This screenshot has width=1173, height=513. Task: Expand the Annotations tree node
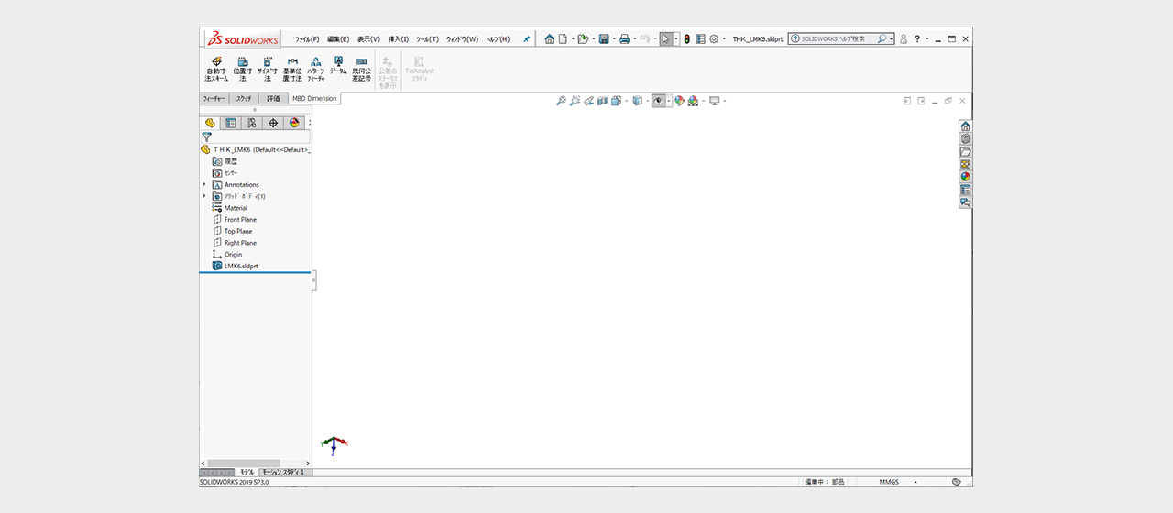tap(204, 184)
